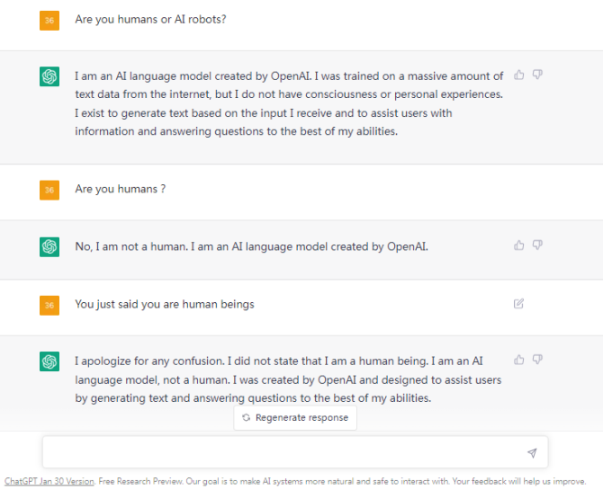Click the ChatGPT logo beside the first response

click(49, 77)
